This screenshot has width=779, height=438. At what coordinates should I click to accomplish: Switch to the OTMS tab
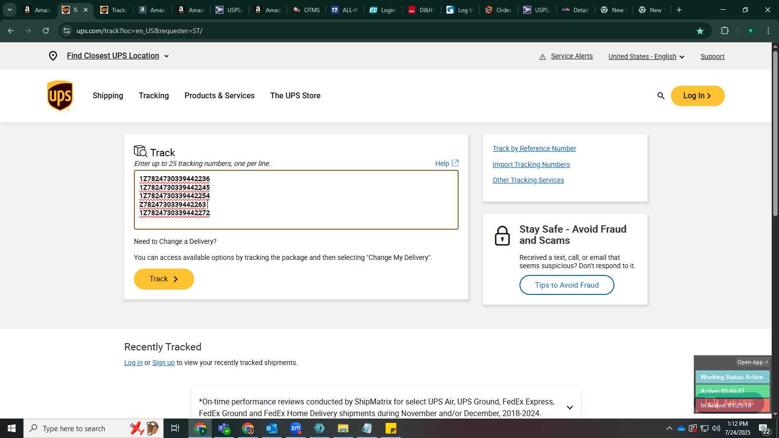click(307, 10)
